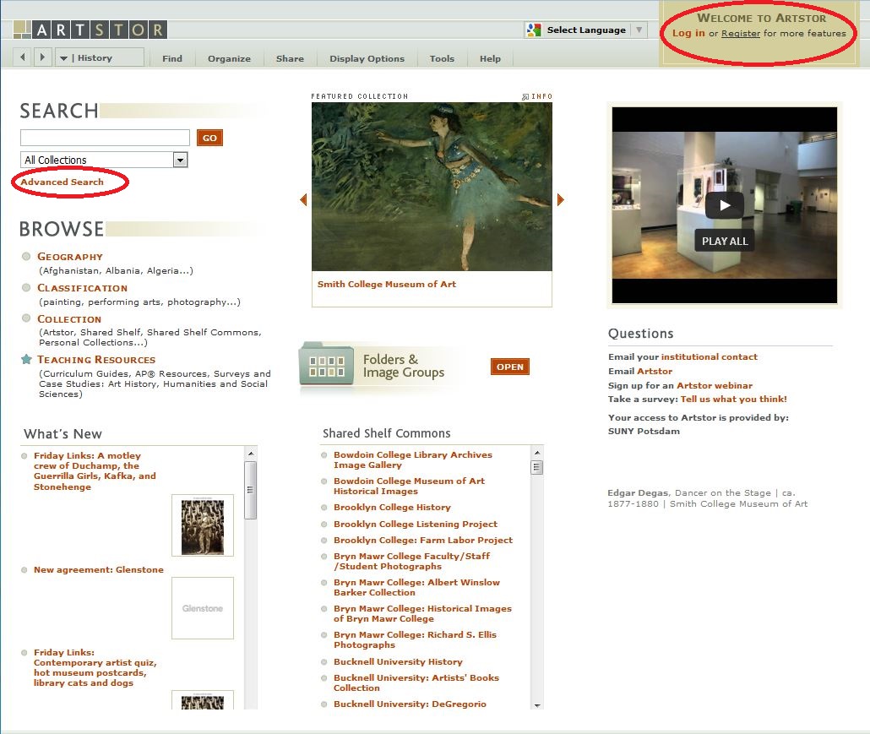Click the Artstor logo
Image resolution: width=870 pixels, height=734 pixels.
tap(90, 30)
